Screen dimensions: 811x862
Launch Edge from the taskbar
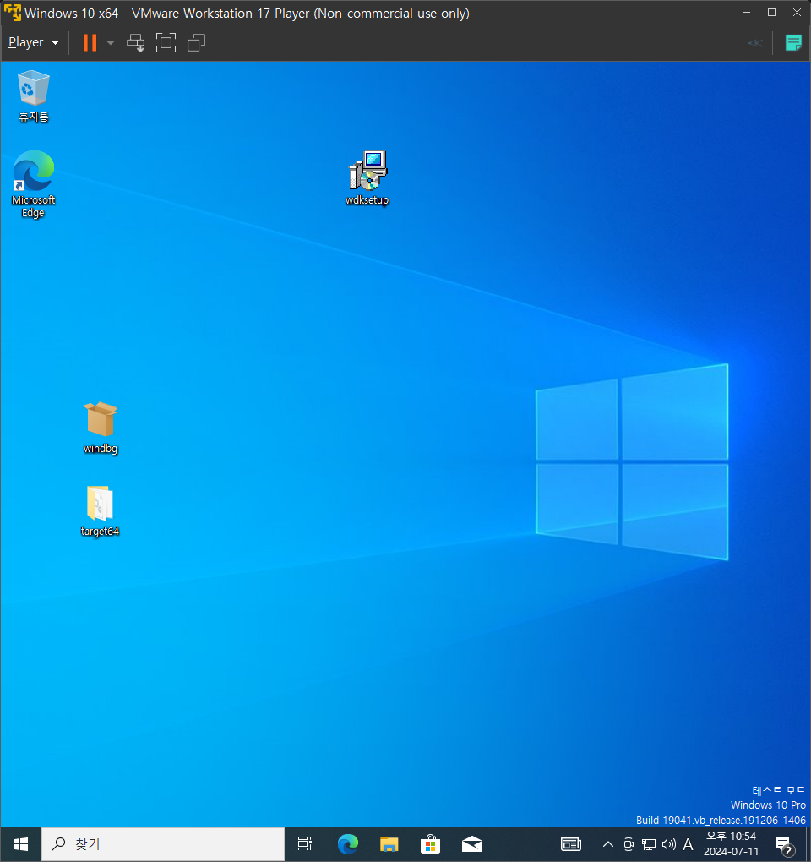pos(348,844)
